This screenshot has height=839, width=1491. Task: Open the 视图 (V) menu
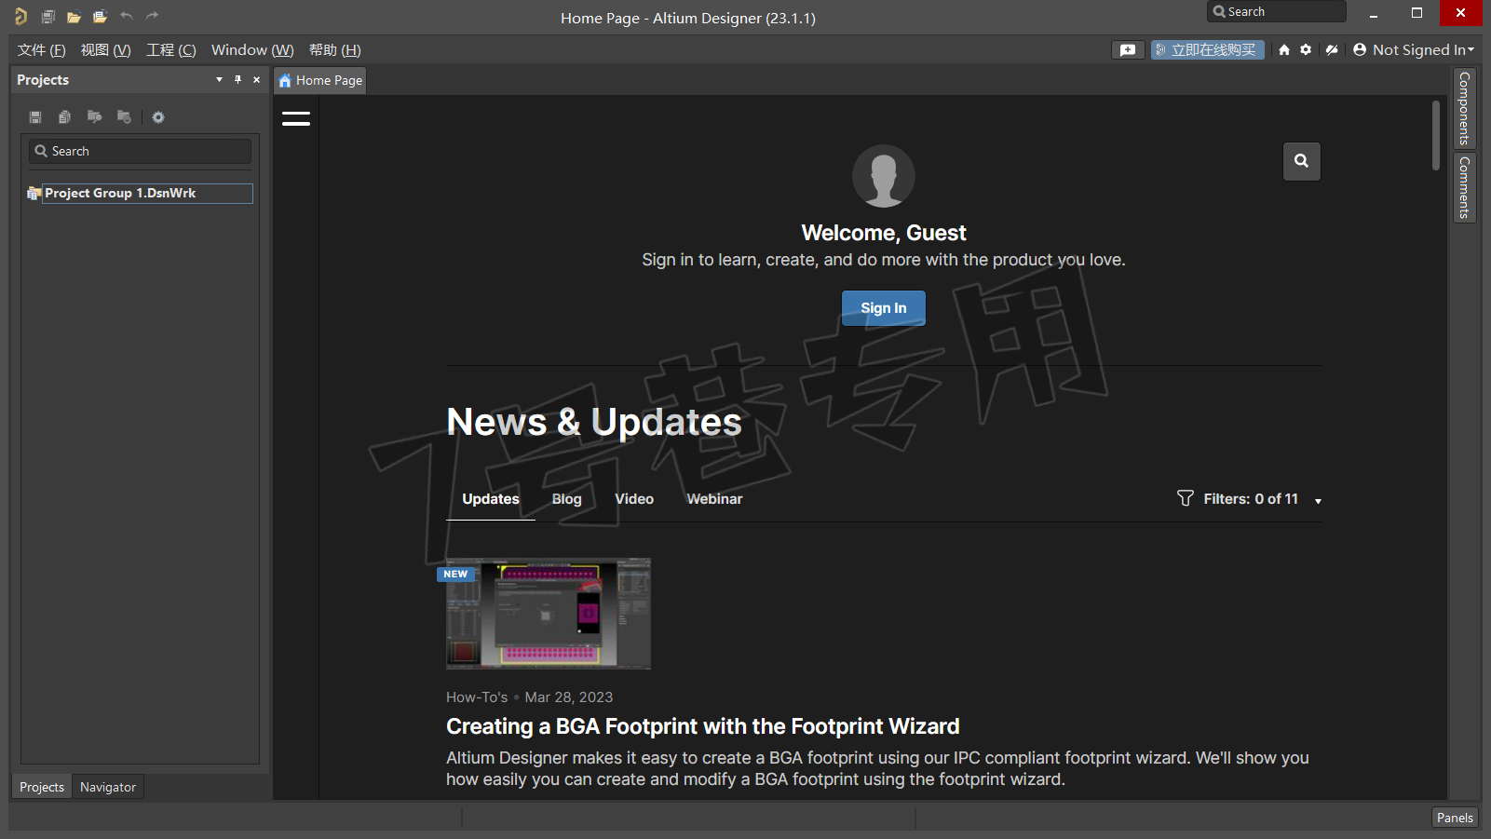(105, 50)
